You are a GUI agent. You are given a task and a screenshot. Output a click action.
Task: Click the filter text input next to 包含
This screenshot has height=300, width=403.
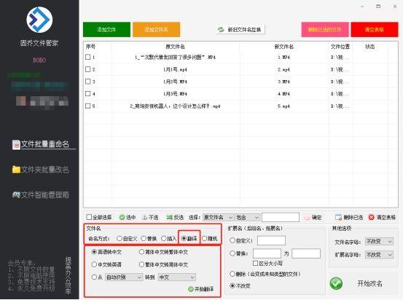pyautogui.click(x=281, y=217)
